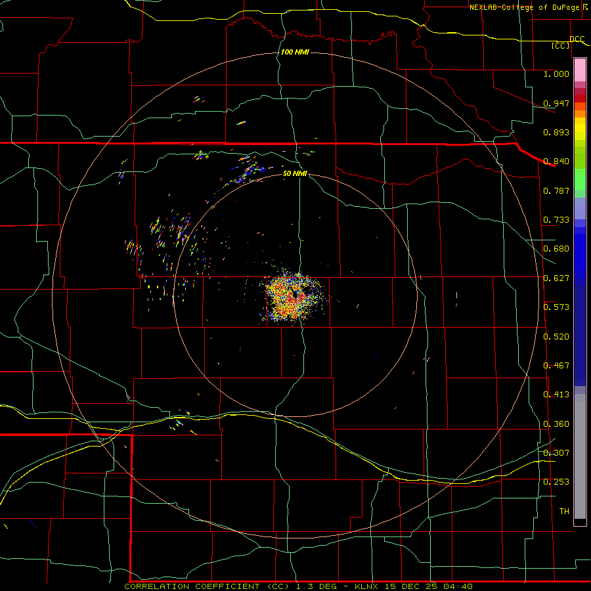The image size is (591, 591).
Task: Click the 0.573 scale value
Action: click(556, 307)
